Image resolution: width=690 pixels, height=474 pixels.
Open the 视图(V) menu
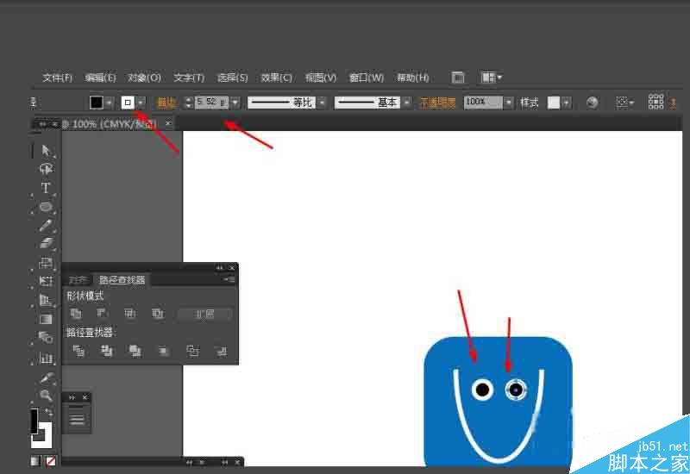pos(321,78)
